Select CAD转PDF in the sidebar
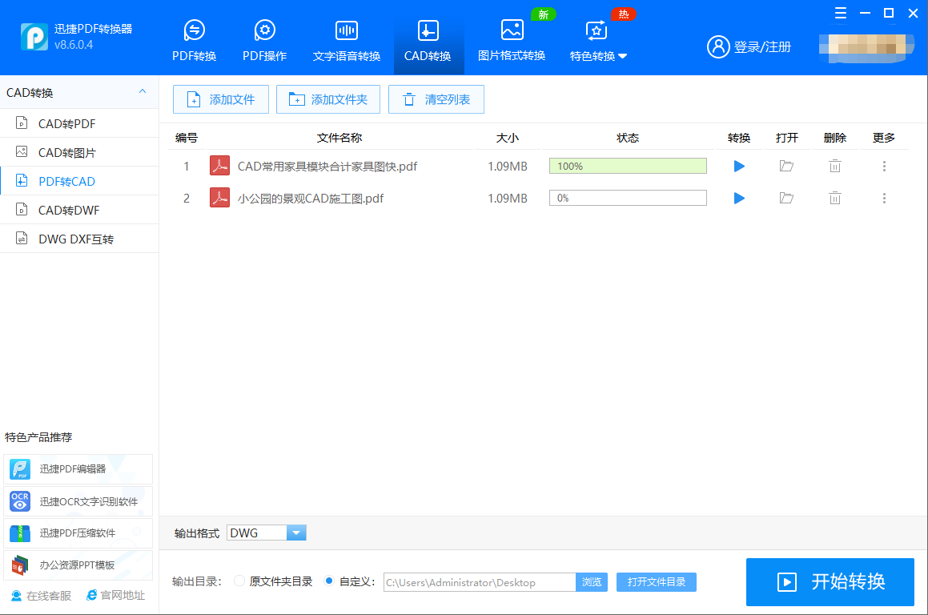 pyautogui.click(x=79, y=123)
